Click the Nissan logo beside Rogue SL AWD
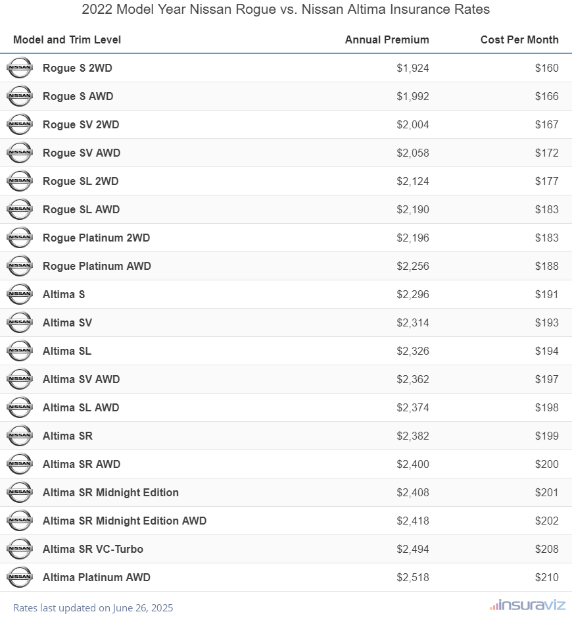Screen dimensions: 572x618 (x=20, y=209)
